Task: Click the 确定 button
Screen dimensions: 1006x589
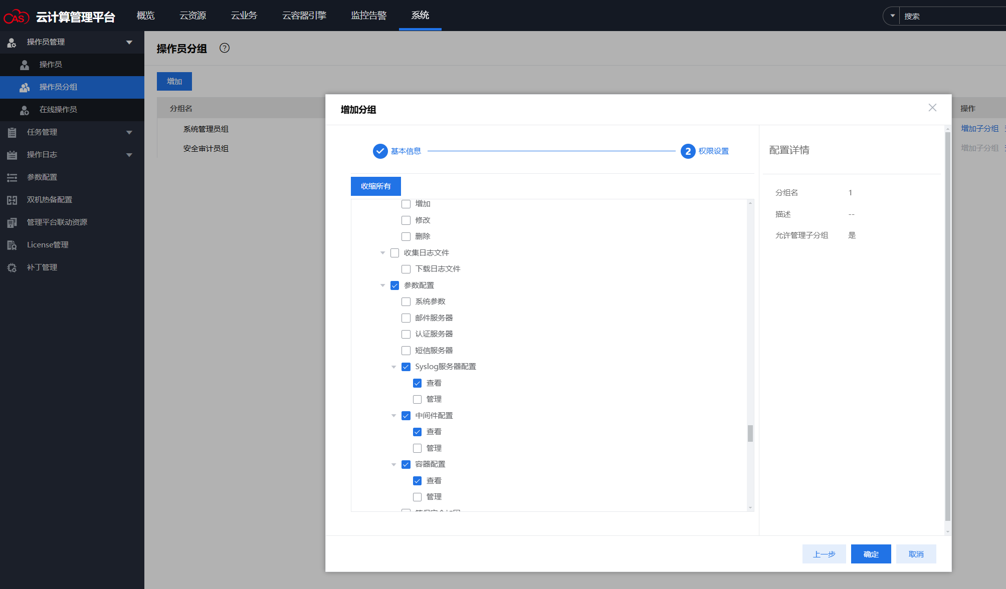Action: 871,554
